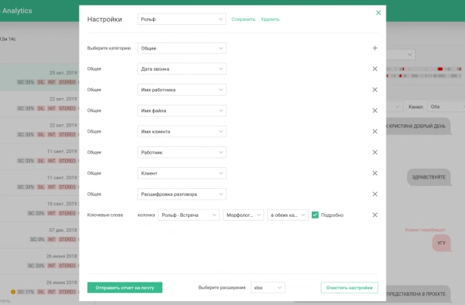Open the в обеих ка... channel dropdown
The height and width of the screenshot is (305, 465).
pos(288,215)
